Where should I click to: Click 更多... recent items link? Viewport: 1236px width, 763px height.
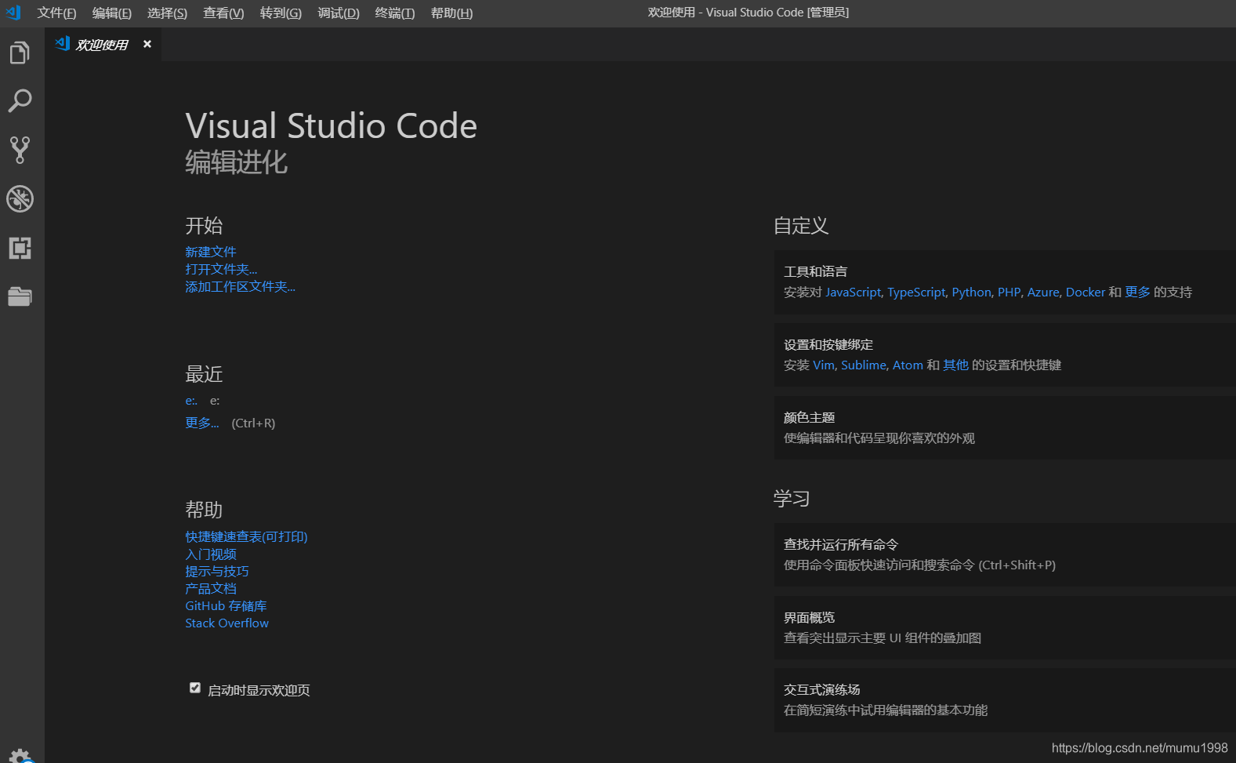[202, 423]
